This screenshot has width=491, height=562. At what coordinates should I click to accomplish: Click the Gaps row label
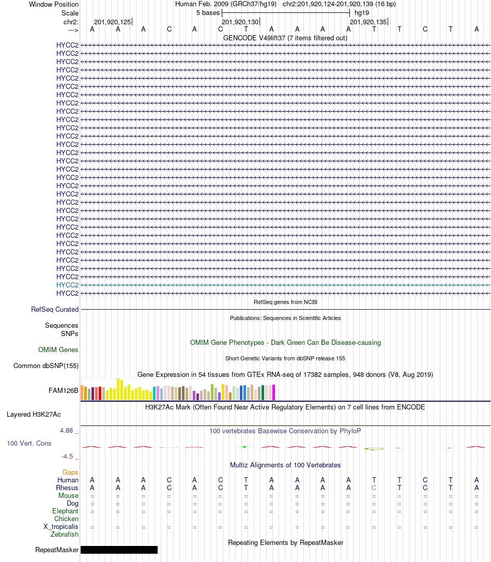pyautogui.click(x=70, y=473)
